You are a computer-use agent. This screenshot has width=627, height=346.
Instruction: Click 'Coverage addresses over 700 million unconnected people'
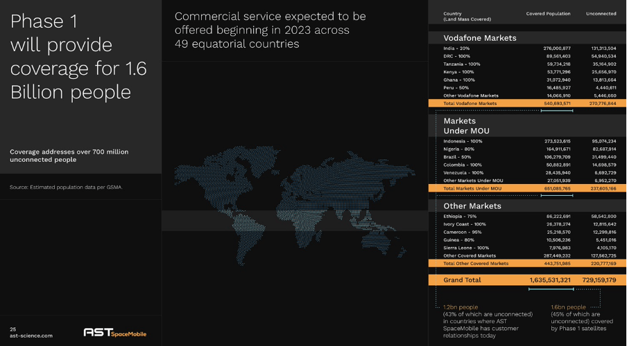pyautogui.click(x=69, y=156)
